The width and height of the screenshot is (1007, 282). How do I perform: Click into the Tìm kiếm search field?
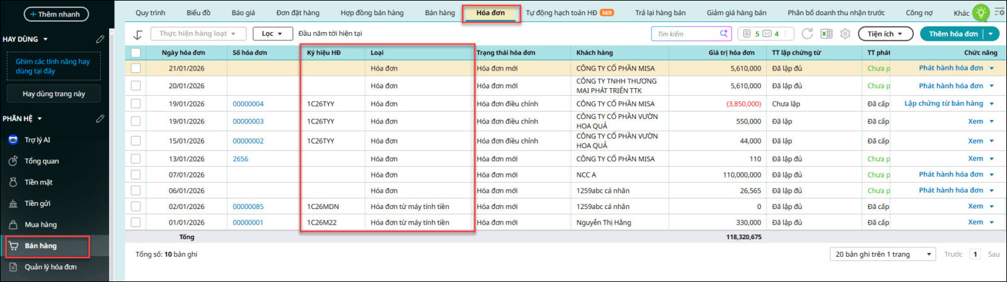(x=687, y=34)
